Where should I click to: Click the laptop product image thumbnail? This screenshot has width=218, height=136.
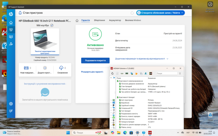(45, 40)
